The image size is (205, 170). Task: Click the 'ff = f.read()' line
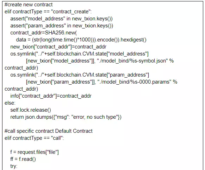23,159
